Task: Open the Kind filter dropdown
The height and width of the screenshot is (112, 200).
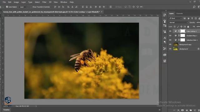Action: click(x=176, y=18)
